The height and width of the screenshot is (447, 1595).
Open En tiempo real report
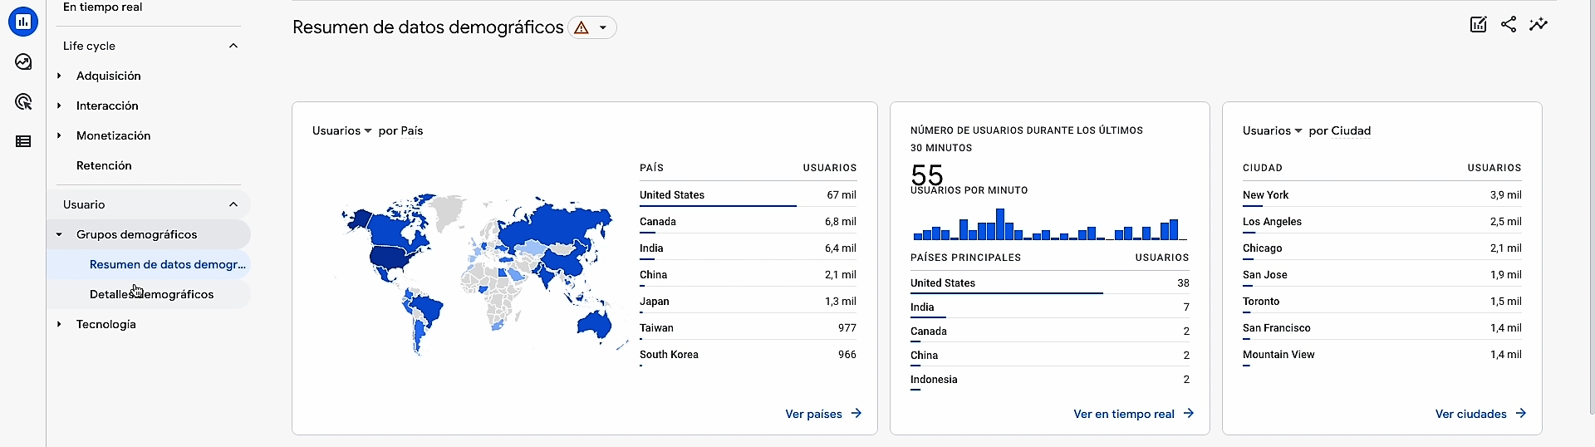102,7
